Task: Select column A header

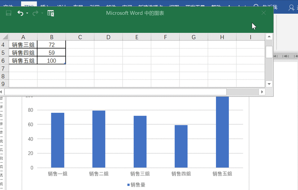Action: pyautogui.click(x=23, y=37)
